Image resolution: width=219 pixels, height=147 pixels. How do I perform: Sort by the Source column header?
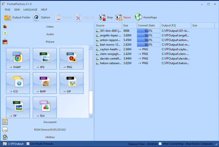[x=108, y=26]
